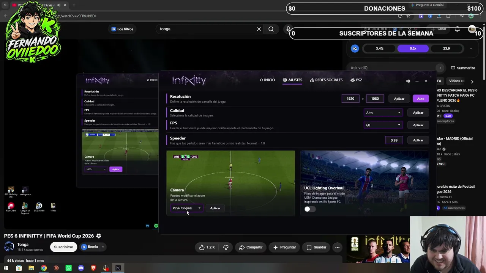
Task: Apply the Speeder setting
Action: [418, 140]
